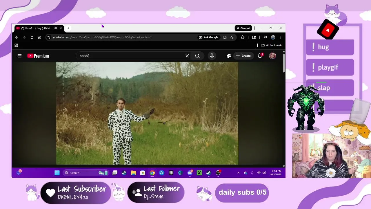Click the youtube.com address bar URL
Viewport: 371px width, 209px height.
click(x=102, y=37)
